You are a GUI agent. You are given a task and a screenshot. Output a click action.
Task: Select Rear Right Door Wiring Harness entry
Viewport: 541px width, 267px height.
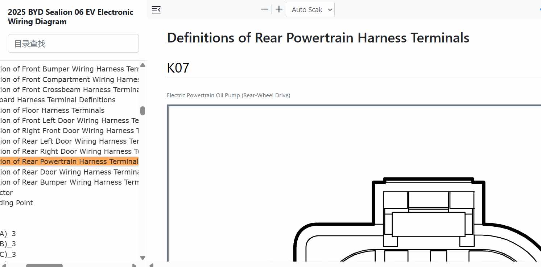click(69, 151)
